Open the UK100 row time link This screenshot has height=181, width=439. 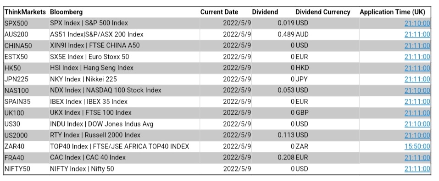pos(417,113)
